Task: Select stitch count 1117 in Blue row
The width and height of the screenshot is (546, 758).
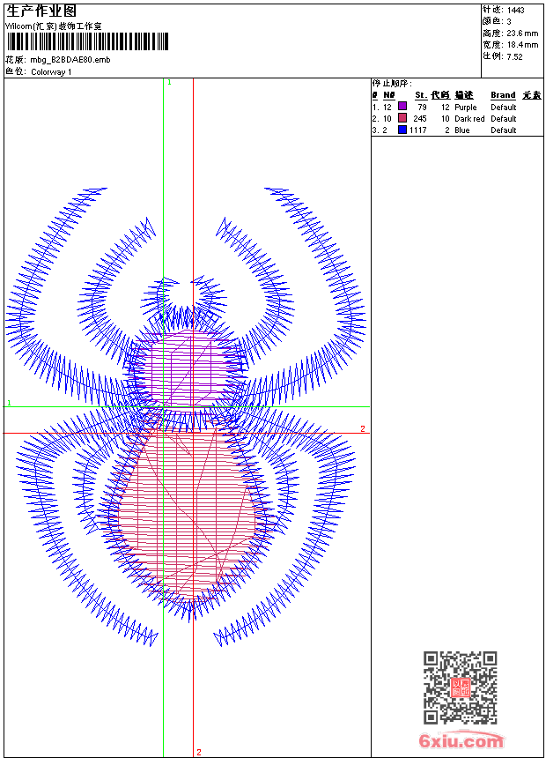Action: pos(418,130)
